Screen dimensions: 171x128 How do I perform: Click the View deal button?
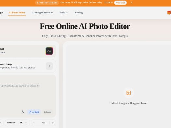pos(121,3)
